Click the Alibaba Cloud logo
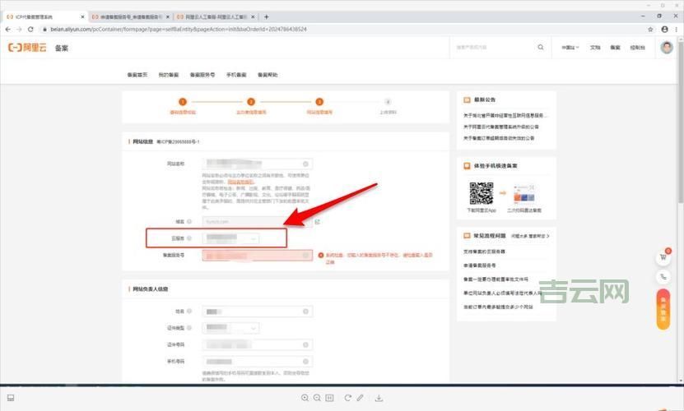This screenshot has height=411, width=684. (27, 48)
